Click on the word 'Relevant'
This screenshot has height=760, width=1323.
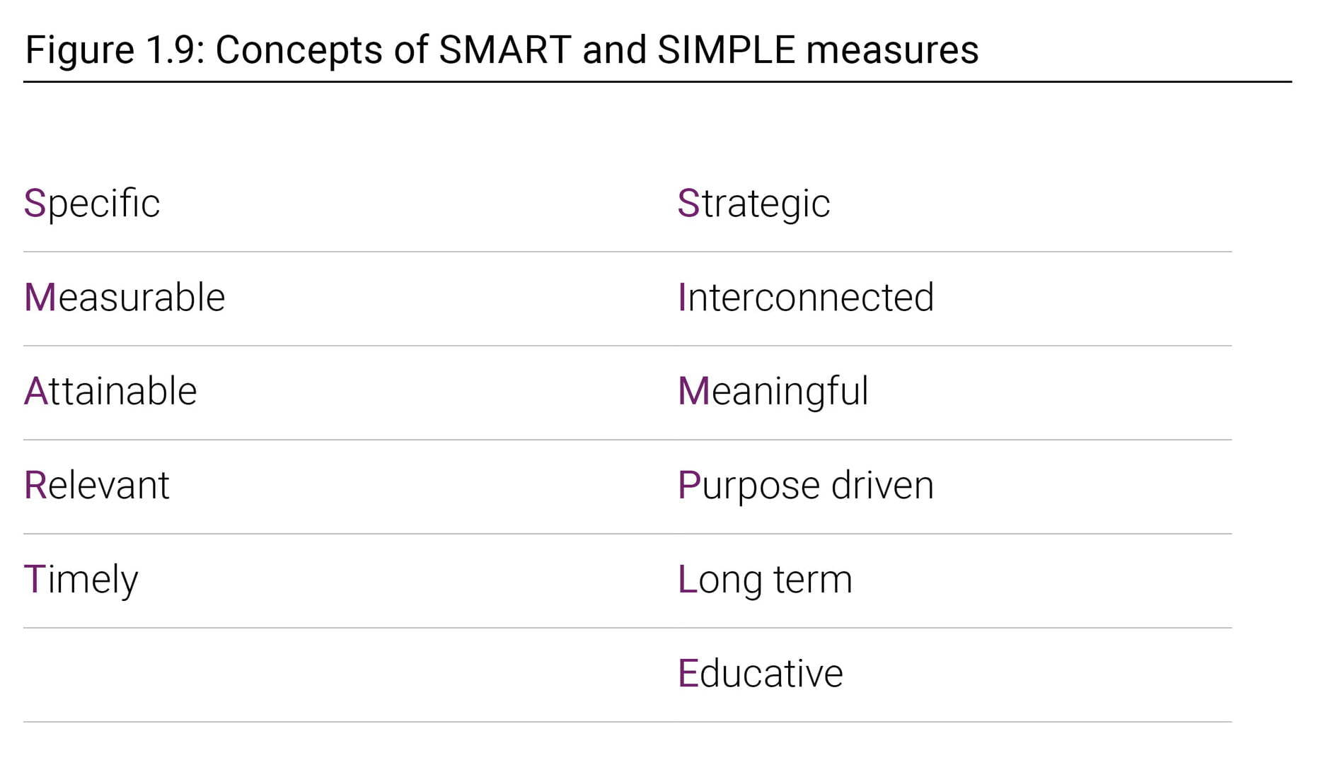point(97,485)
